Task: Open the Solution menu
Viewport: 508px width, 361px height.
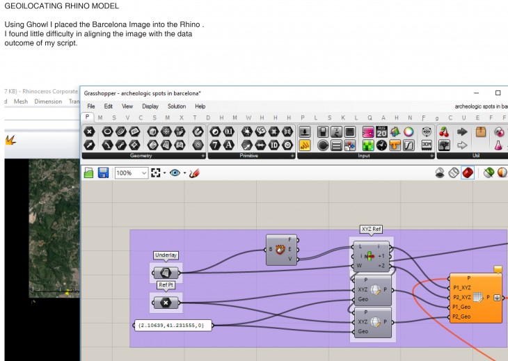Action: [x=176, y=106]
